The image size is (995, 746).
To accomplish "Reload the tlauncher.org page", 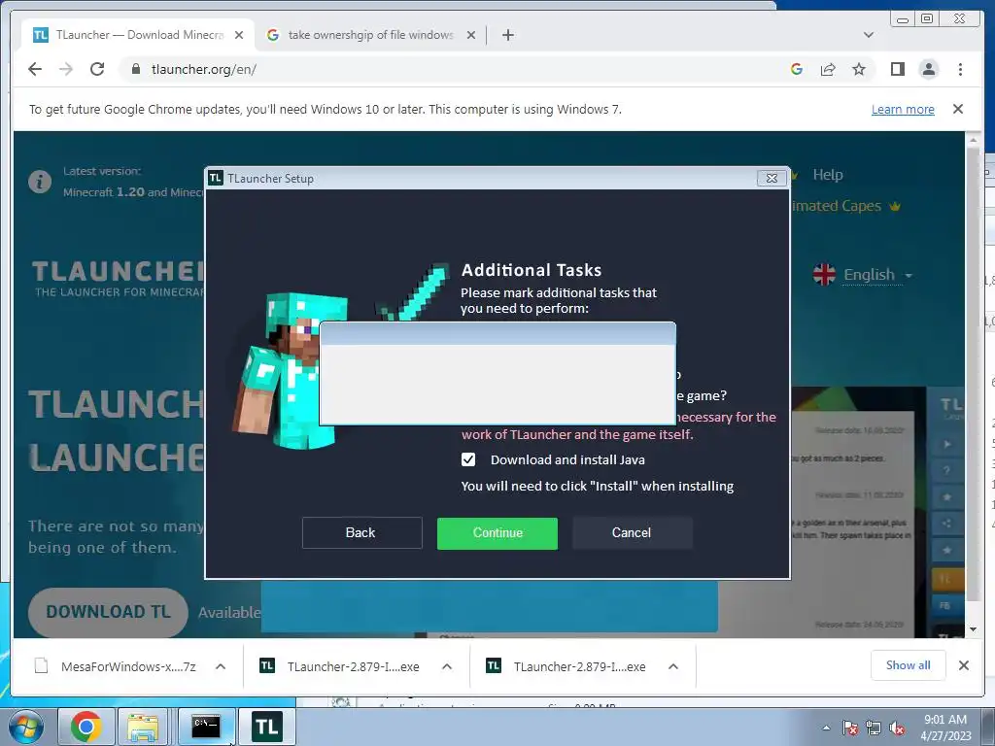I will pyautogui.click(x=97, y=69).
